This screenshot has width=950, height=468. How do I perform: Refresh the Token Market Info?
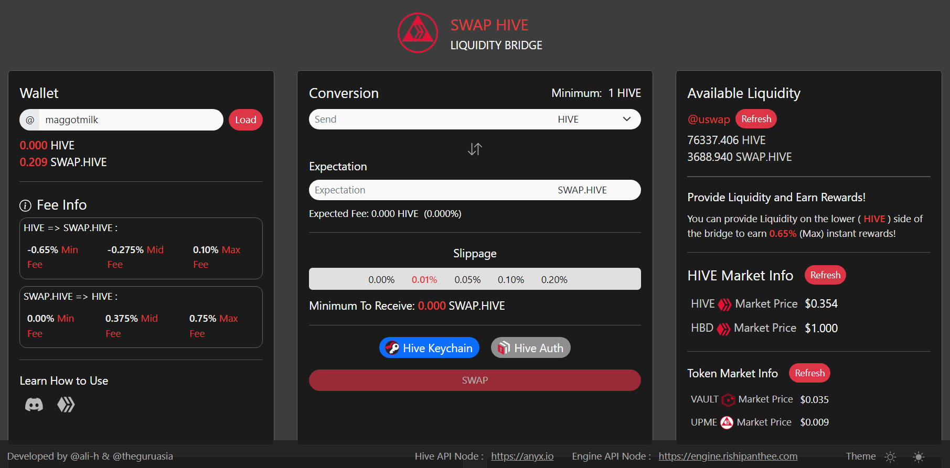[x=809, y=373]
